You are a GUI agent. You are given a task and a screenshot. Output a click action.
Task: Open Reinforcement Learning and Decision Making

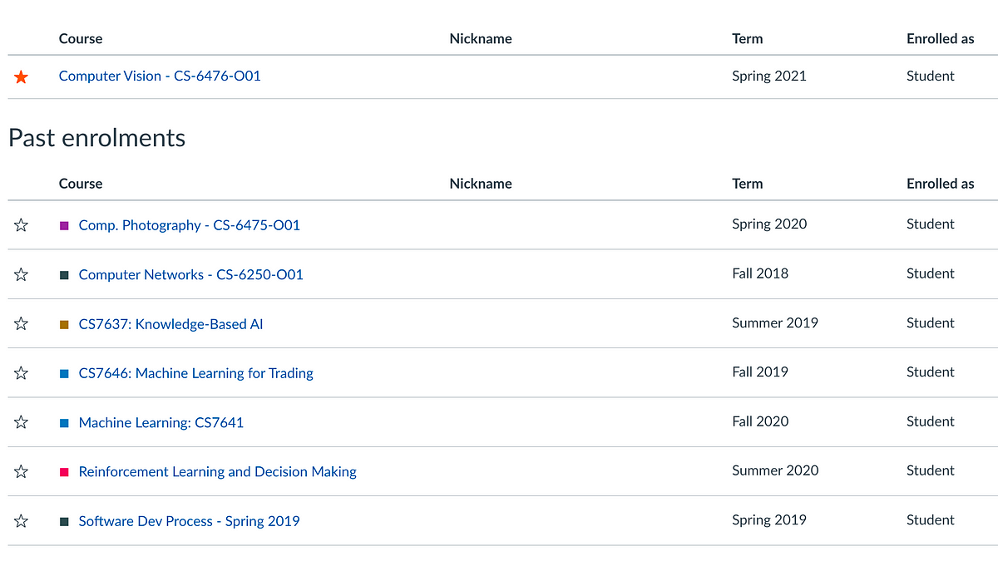(217, 471)
